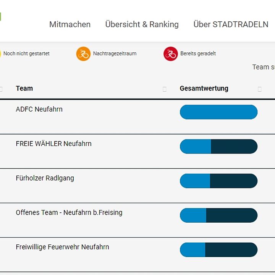This screenshot has width=275, height=275.
Task: Sort by the Gesamtwertung column sort icon
Action: tap(260, 89)
